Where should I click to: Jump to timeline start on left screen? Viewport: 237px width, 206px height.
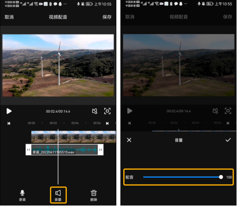9,123
